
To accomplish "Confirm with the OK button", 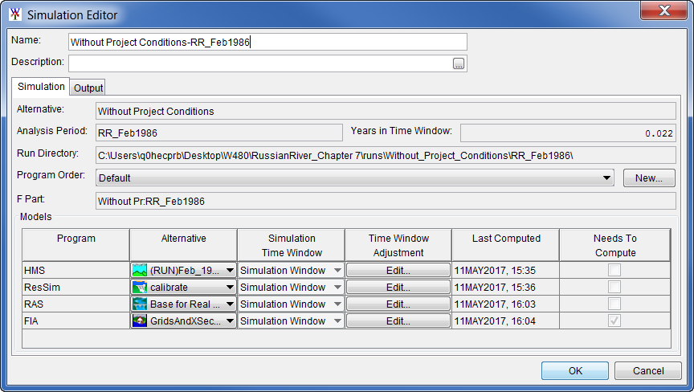I will coord(575,371).
